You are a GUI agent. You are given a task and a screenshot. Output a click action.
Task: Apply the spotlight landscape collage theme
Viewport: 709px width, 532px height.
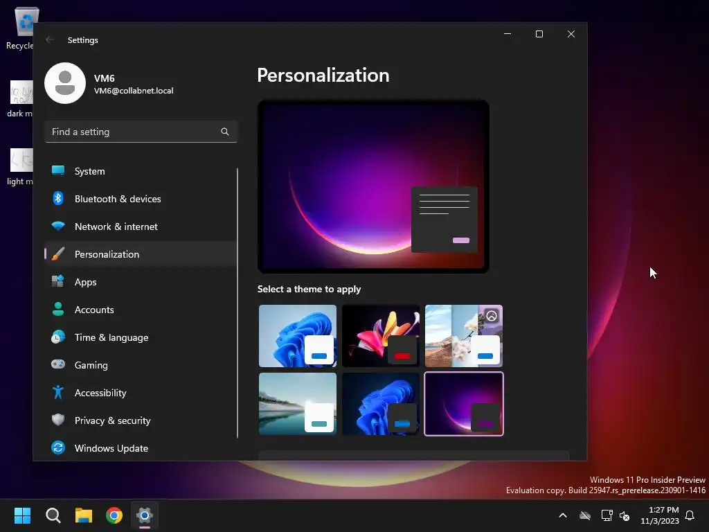point(463,336)
